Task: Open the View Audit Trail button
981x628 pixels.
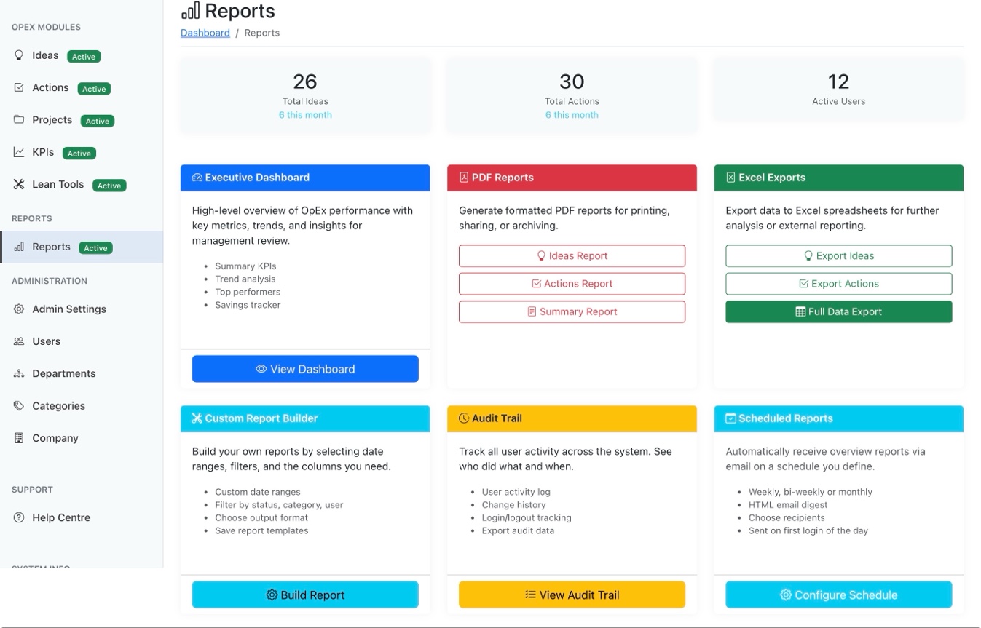Action: click(572, 595)
